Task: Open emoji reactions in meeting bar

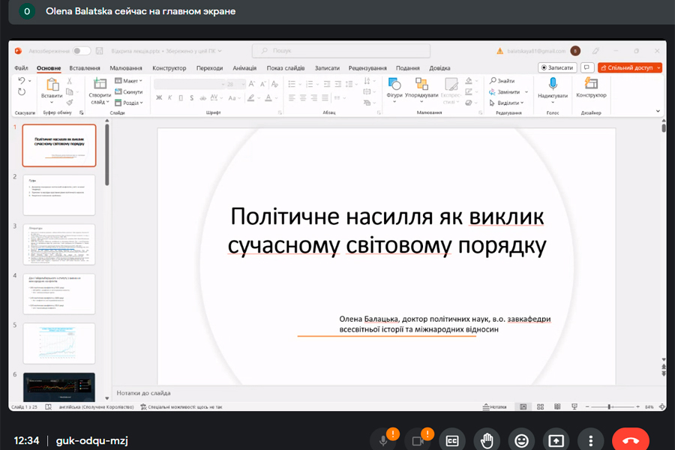Action: pyautogui.click(x=521, y=440)
